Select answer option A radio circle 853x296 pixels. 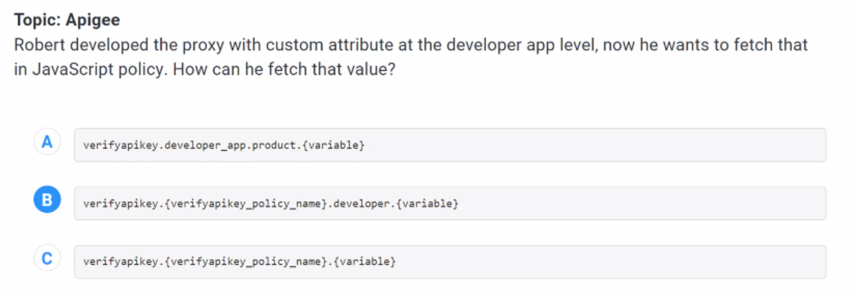(x=47, y=143)
